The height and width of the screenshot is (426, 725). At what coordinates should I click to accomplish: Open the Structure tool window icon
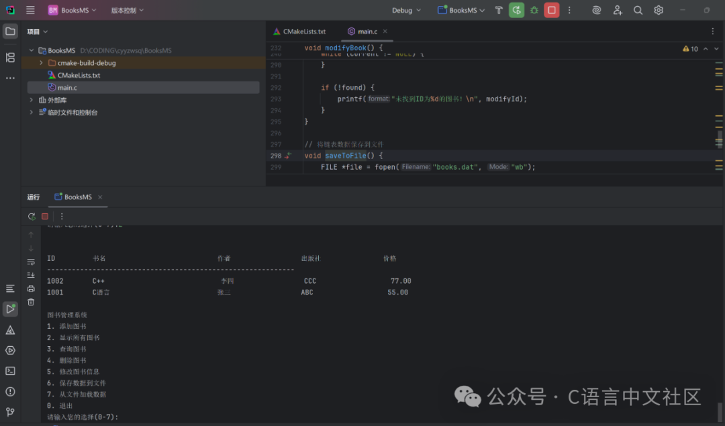(10, 57)
